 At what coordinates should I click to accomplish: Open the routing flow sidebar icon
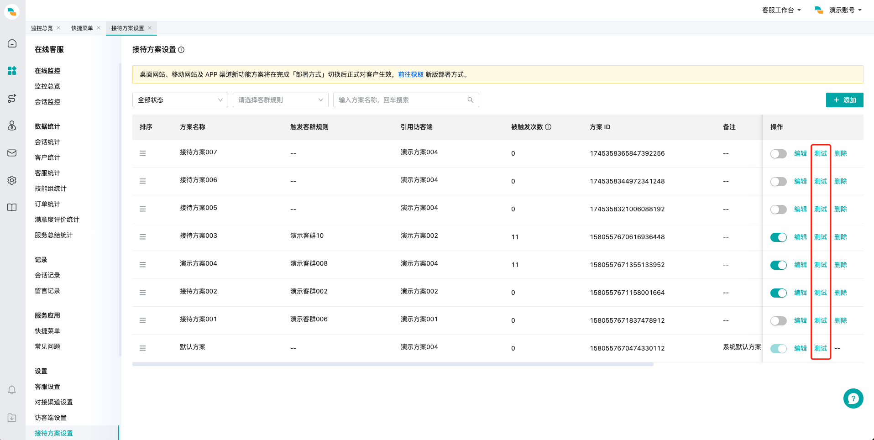point(12,98)
